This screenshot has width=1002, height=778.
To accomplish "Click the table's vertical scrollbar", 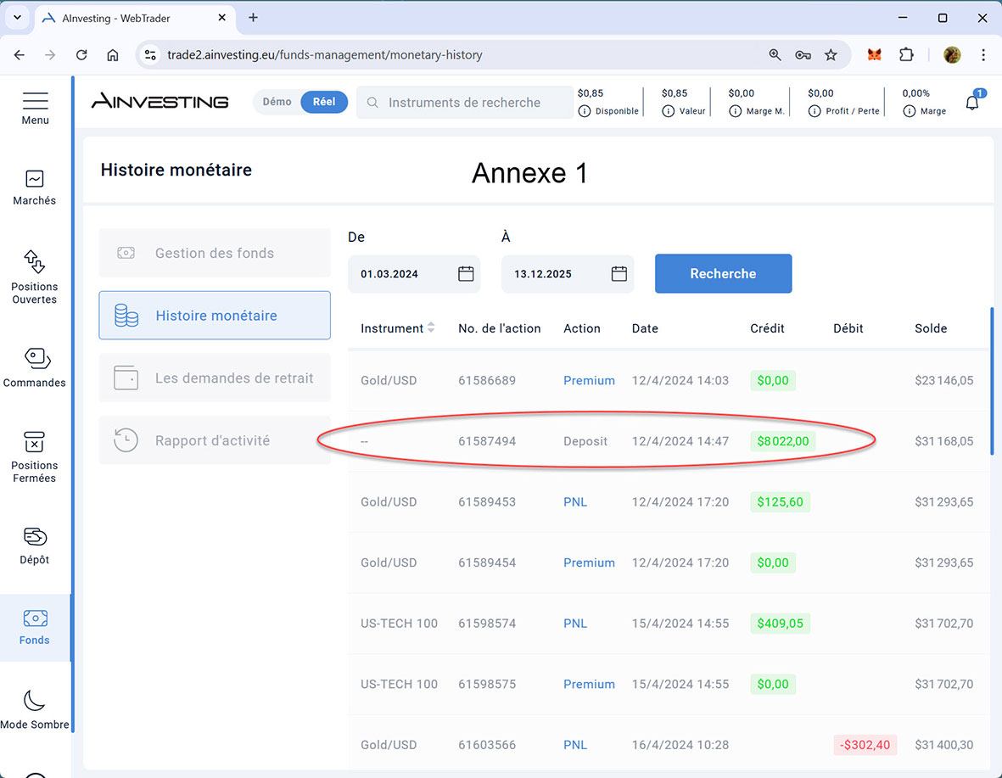I will (x=991, y=382).
